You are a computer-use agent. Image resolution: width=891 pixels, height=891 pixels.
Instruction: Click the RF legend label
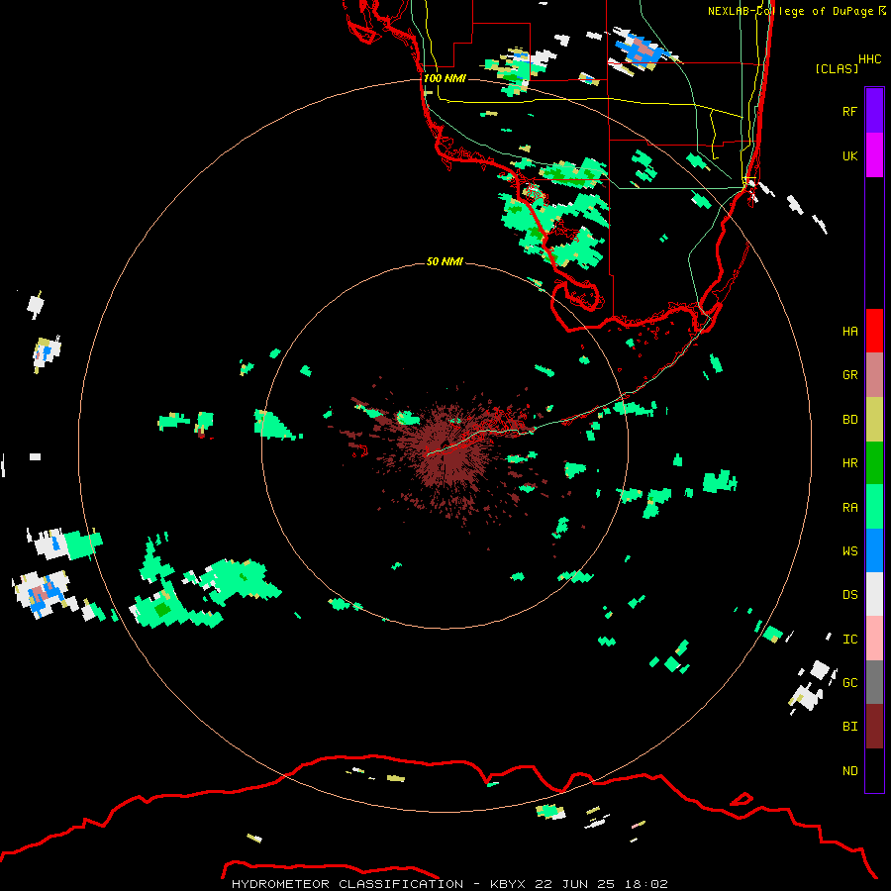(x=849, y=111)
